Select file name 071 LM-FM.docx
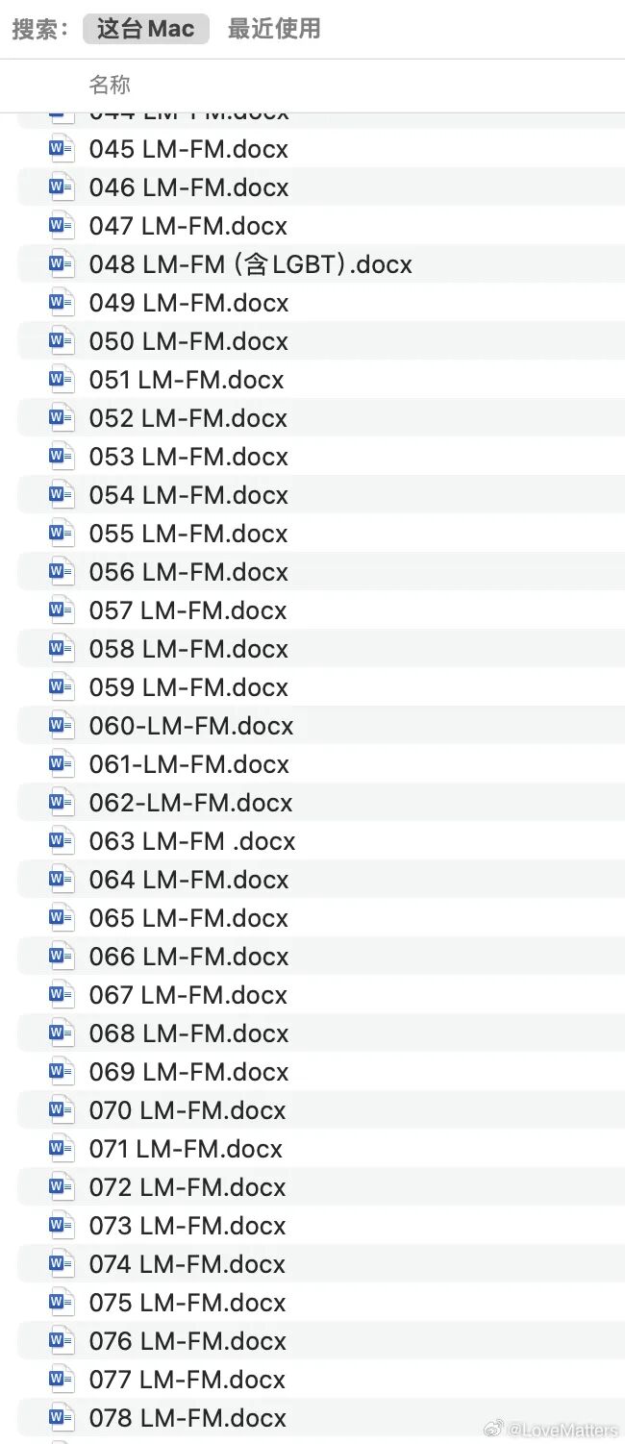The height and width of the screenshot is (1444, 625). [x=186, y=1149]
